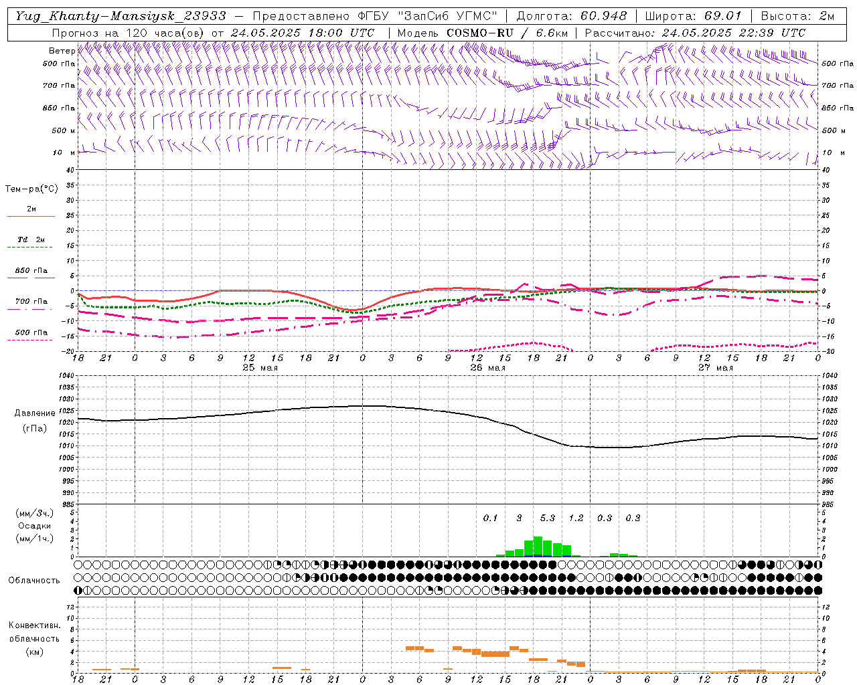Viewport: 857px width, 685px height.
Task: Click the 850 гПа temperature legend entry
Action: tap(31, 271)
